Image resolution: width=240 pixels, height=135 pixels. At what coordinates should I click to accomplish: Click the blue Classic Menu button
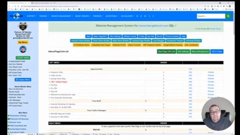23,79
